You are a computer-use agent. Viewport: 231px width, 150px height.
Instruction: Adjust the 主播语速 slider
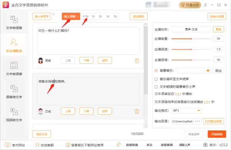[191, 49]
